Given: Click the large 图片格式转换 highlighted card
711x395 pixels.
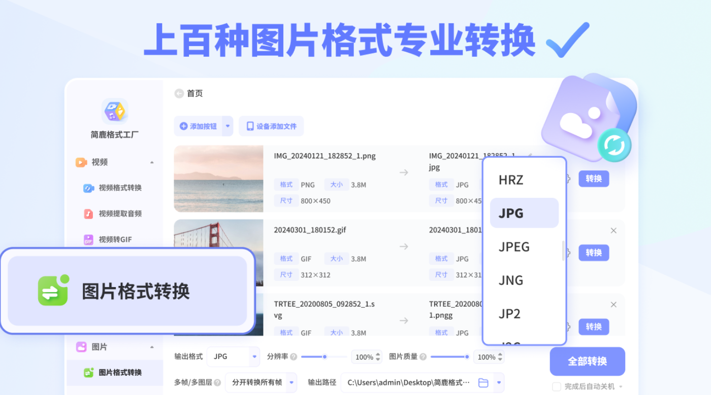Looking at the screenshot, I should click(x=127, y=291).
